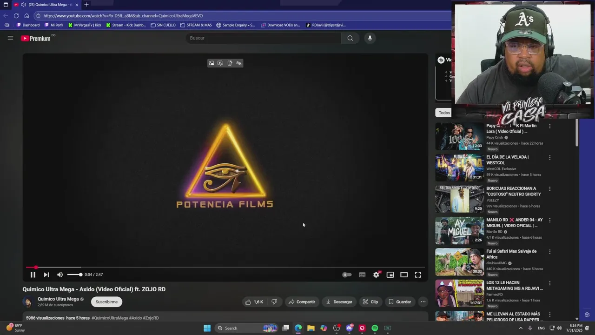The height and width of the screenshot is (335, 595).
Task: Open options menu for MANILO RD video
Action: point(549,220)
